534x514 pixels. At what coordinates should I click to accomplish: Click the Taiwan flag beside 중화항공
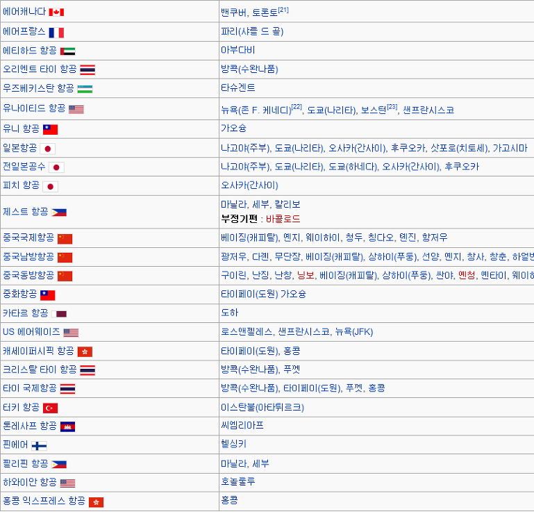tap(48, 295)
